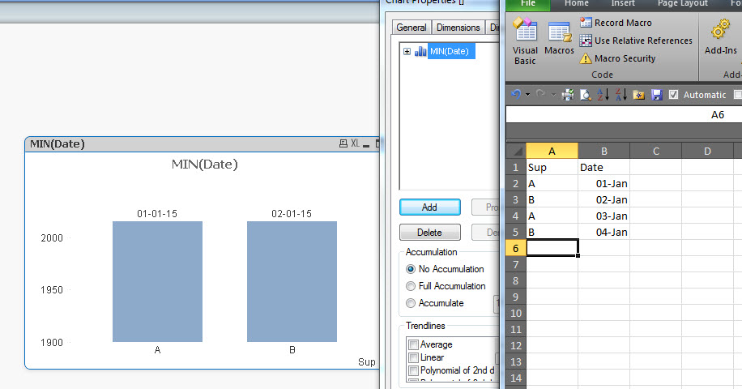Click the cell showing 03-Jan
This screenshot has width=742, height=389.
click(603, 216)
